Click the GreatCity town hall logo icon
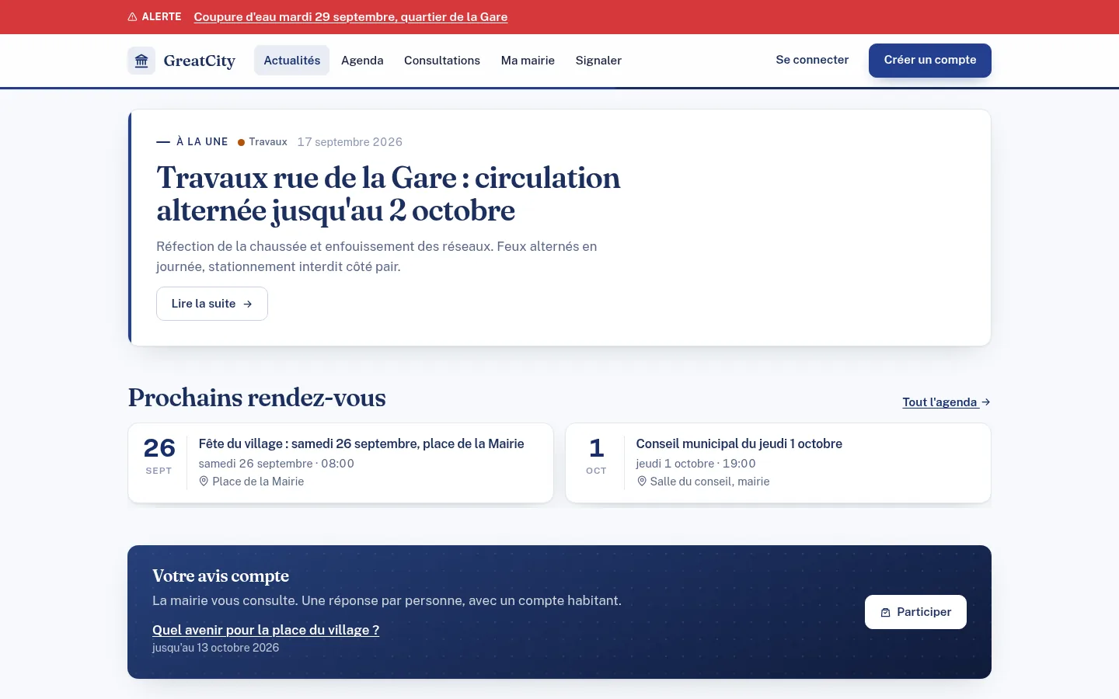Image resolution: width=1119 pixels, height=699 pixels. tap(141, 61)
